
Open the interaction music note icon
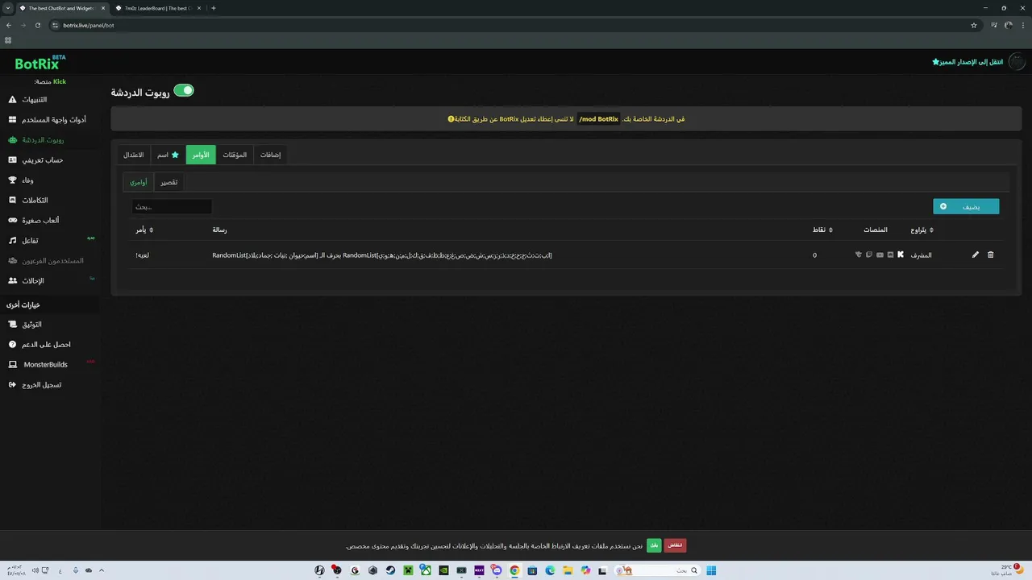pos(12,241)
